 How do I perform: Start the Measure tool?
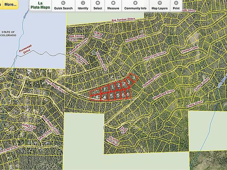[113, 6]
